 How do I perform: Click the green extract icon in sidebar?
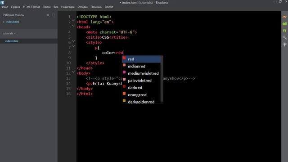coord(284,31)
